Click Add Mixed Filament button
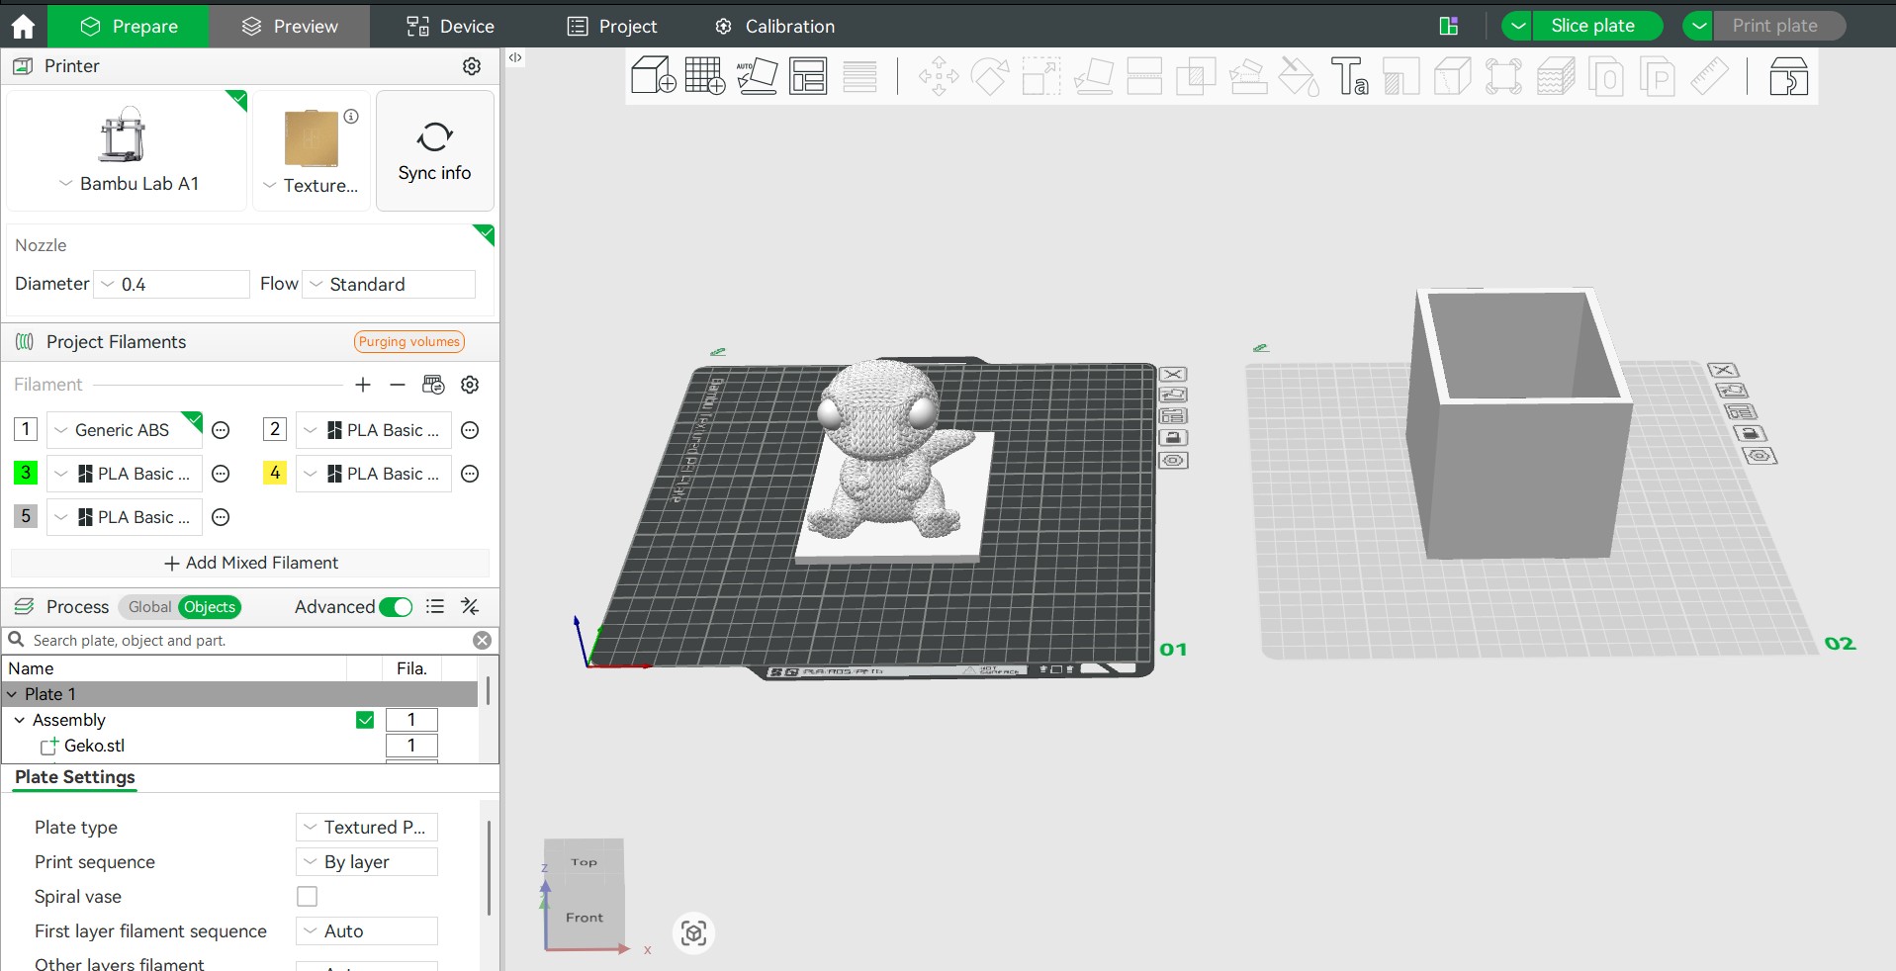The height and width of the screenshot is (971, 1896). click(x=250, y=563)
